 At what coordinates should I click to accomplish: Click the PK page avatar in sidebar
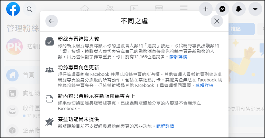click(14, 47)
